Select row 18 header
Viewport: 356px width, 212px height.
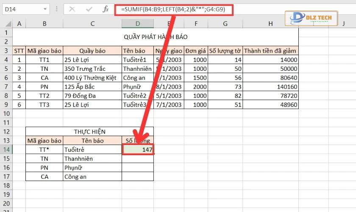tap(6, 186)
